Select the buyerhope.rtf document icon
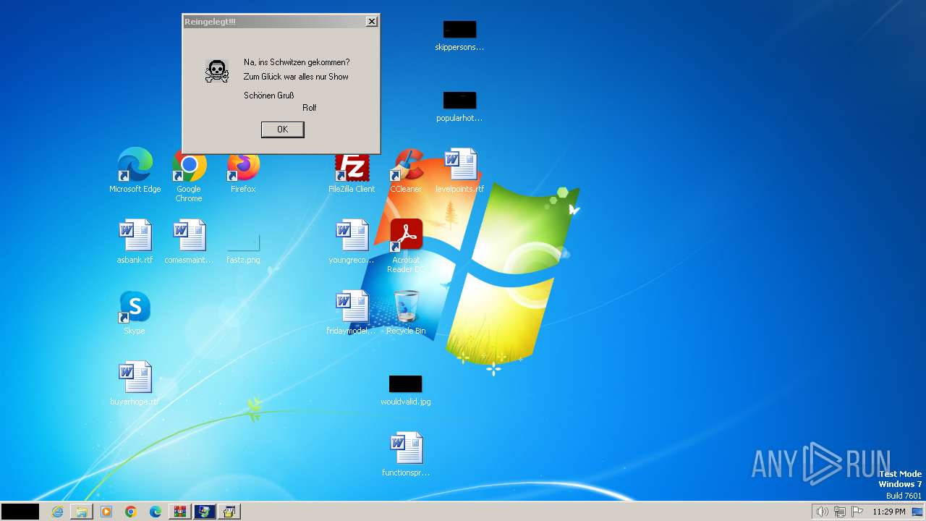Image resolution: width=926 pixels, height=521 pixels. pos(135,384)
